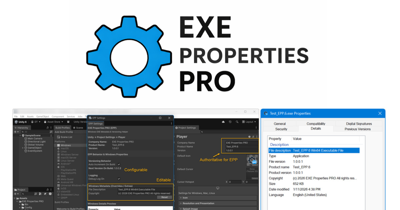Image resolution: width=400 pixels, height=210 pixels.
Task: Select the File description row in Details
Action: pos(314,151)
